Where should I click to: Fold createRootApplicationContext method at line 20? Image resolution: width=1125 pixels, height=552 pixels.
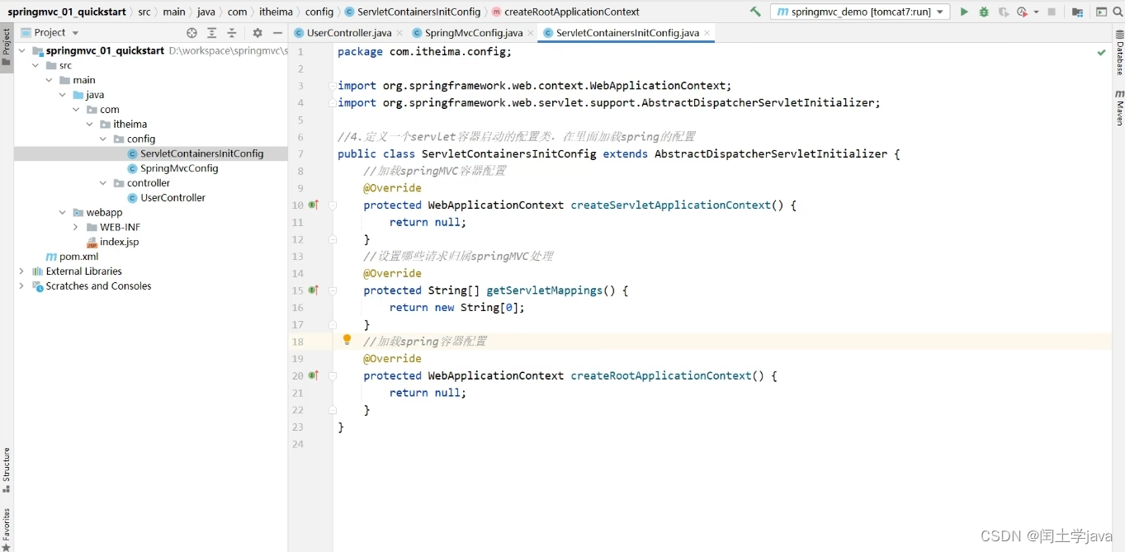click(333, 376)
